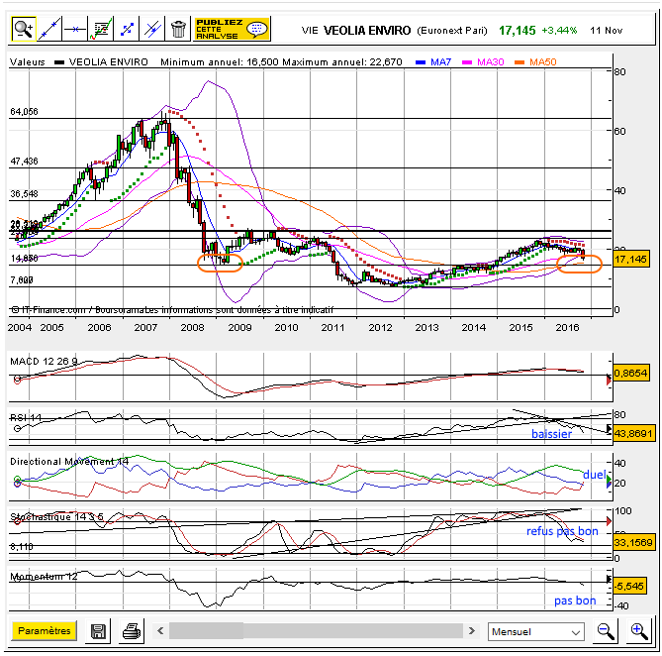Click the MACD 12 26 9 label
The image size is (662, 656).
(x=44, y=362)
